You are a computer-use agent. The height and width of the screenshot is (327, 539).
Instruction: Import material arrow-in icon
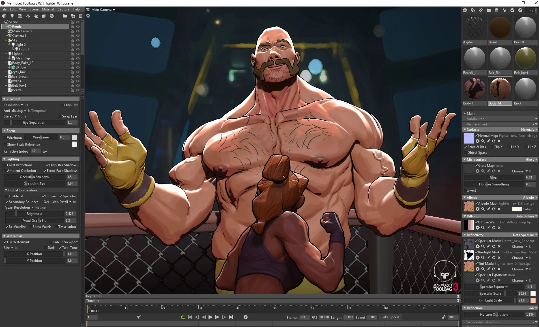tap(512, 10)
